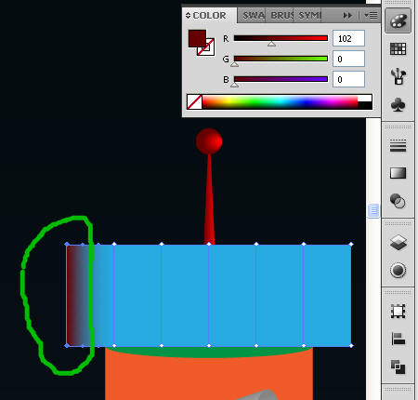Open the Pathfinder panel dock icon

click(398, 367)
